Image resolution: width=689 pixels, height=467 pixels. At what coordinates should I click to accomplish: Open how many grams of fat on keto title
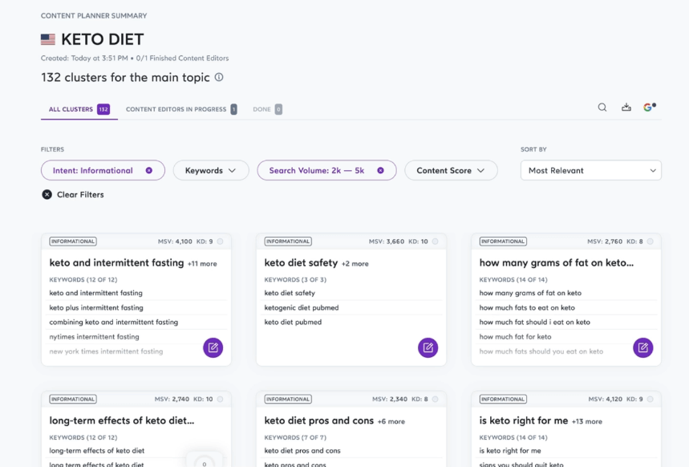(557, 263)
